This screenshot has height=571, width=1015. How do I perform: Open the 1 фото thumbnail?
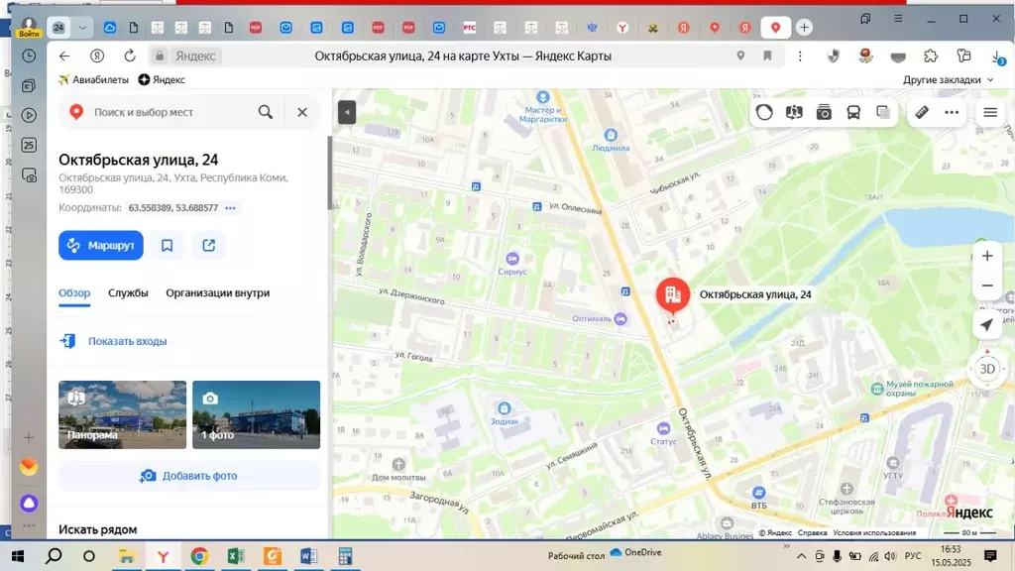point(257,414)
